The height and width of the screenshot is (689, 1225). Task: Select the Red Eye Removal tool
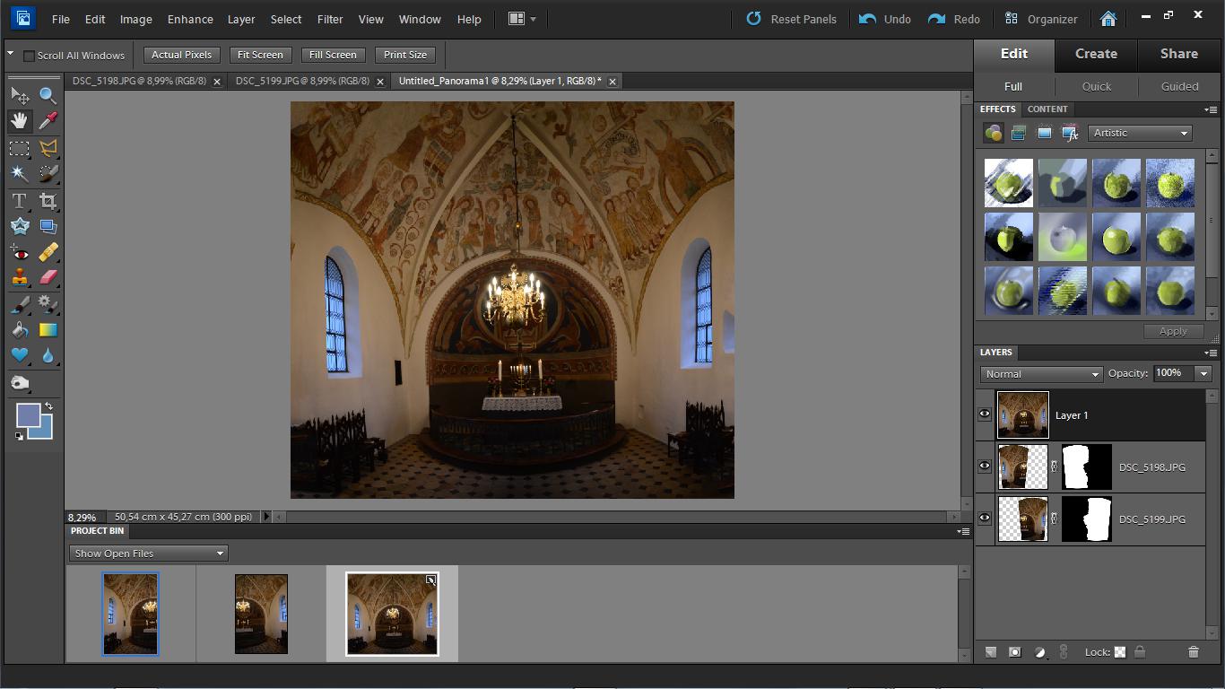coord(19,253)
